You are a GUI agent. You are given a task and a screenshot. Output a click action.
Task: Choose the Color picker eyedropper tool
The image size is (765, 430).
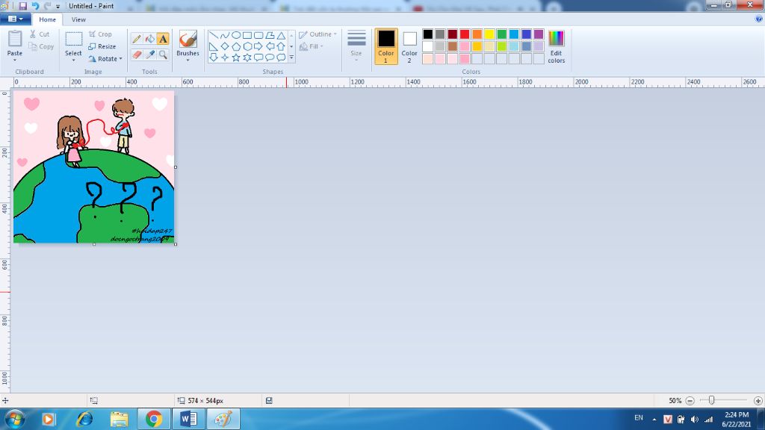pos(149,54)
